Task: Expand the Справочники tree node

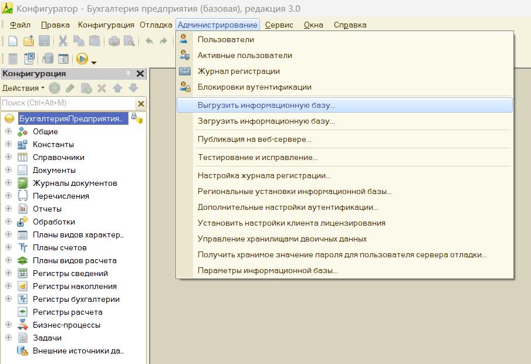Action: click(x=9, y=157)
